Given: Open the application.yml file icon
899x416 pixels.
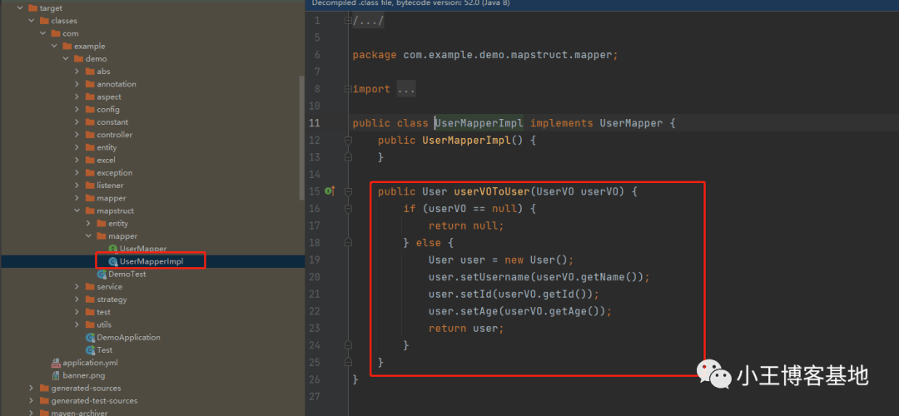Looking at the screenshot, I should pyautogui.click(x=56, y=363).
